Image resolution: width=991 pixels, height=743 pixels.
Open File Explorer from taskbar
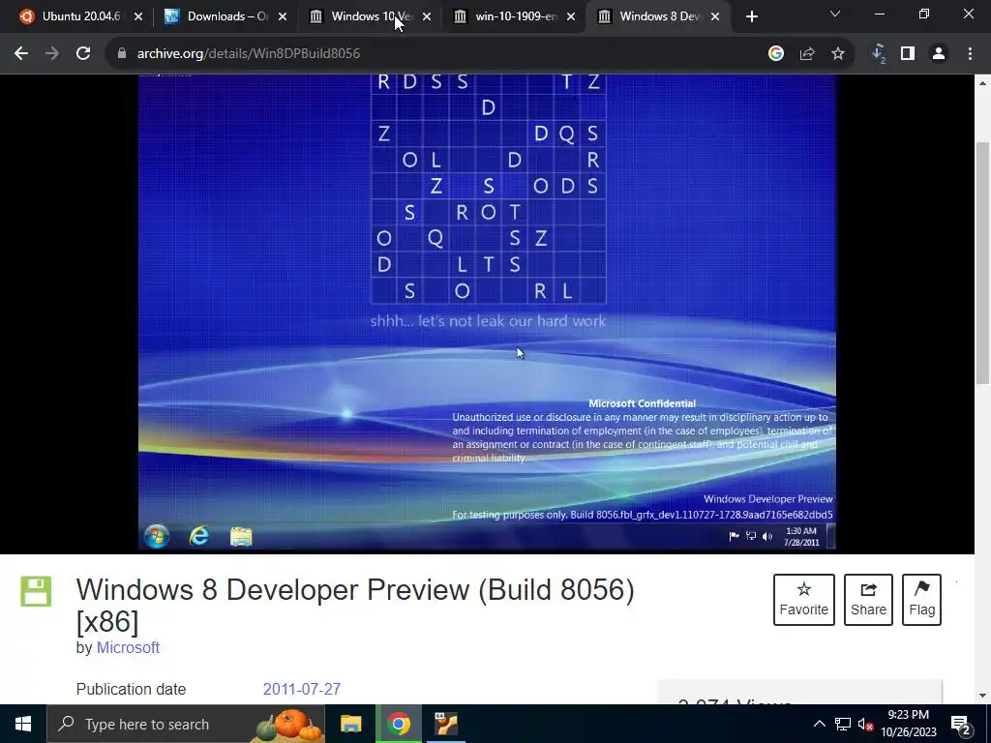350,724
